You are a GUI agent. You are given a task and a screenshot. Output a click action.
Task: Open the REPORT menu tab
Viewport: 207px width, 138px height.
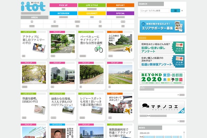click(120, 5)
